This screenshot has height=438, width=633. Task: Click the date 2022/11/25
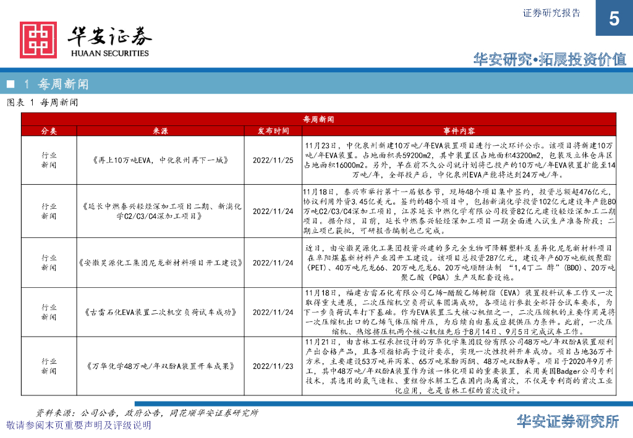[273, 160]
